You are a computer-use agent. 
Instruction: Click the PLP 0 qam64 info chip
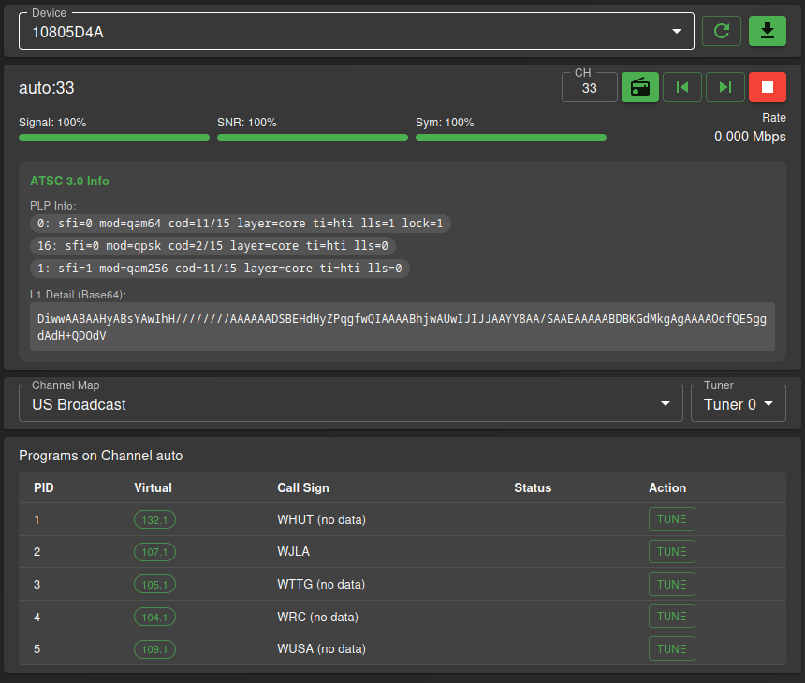point(241,224)
